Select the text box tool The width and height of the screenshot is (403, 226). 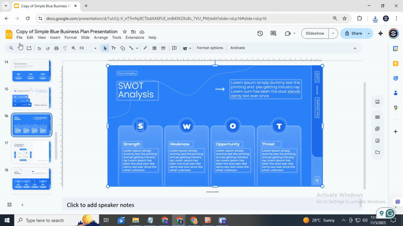[x=114, y=48]
